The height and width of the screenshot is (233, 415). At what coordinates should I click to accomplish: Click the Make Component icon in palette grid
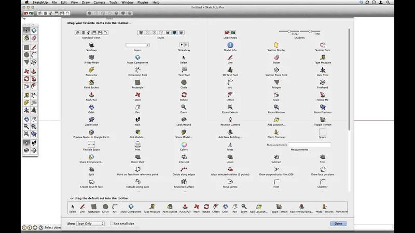[137, 57]
